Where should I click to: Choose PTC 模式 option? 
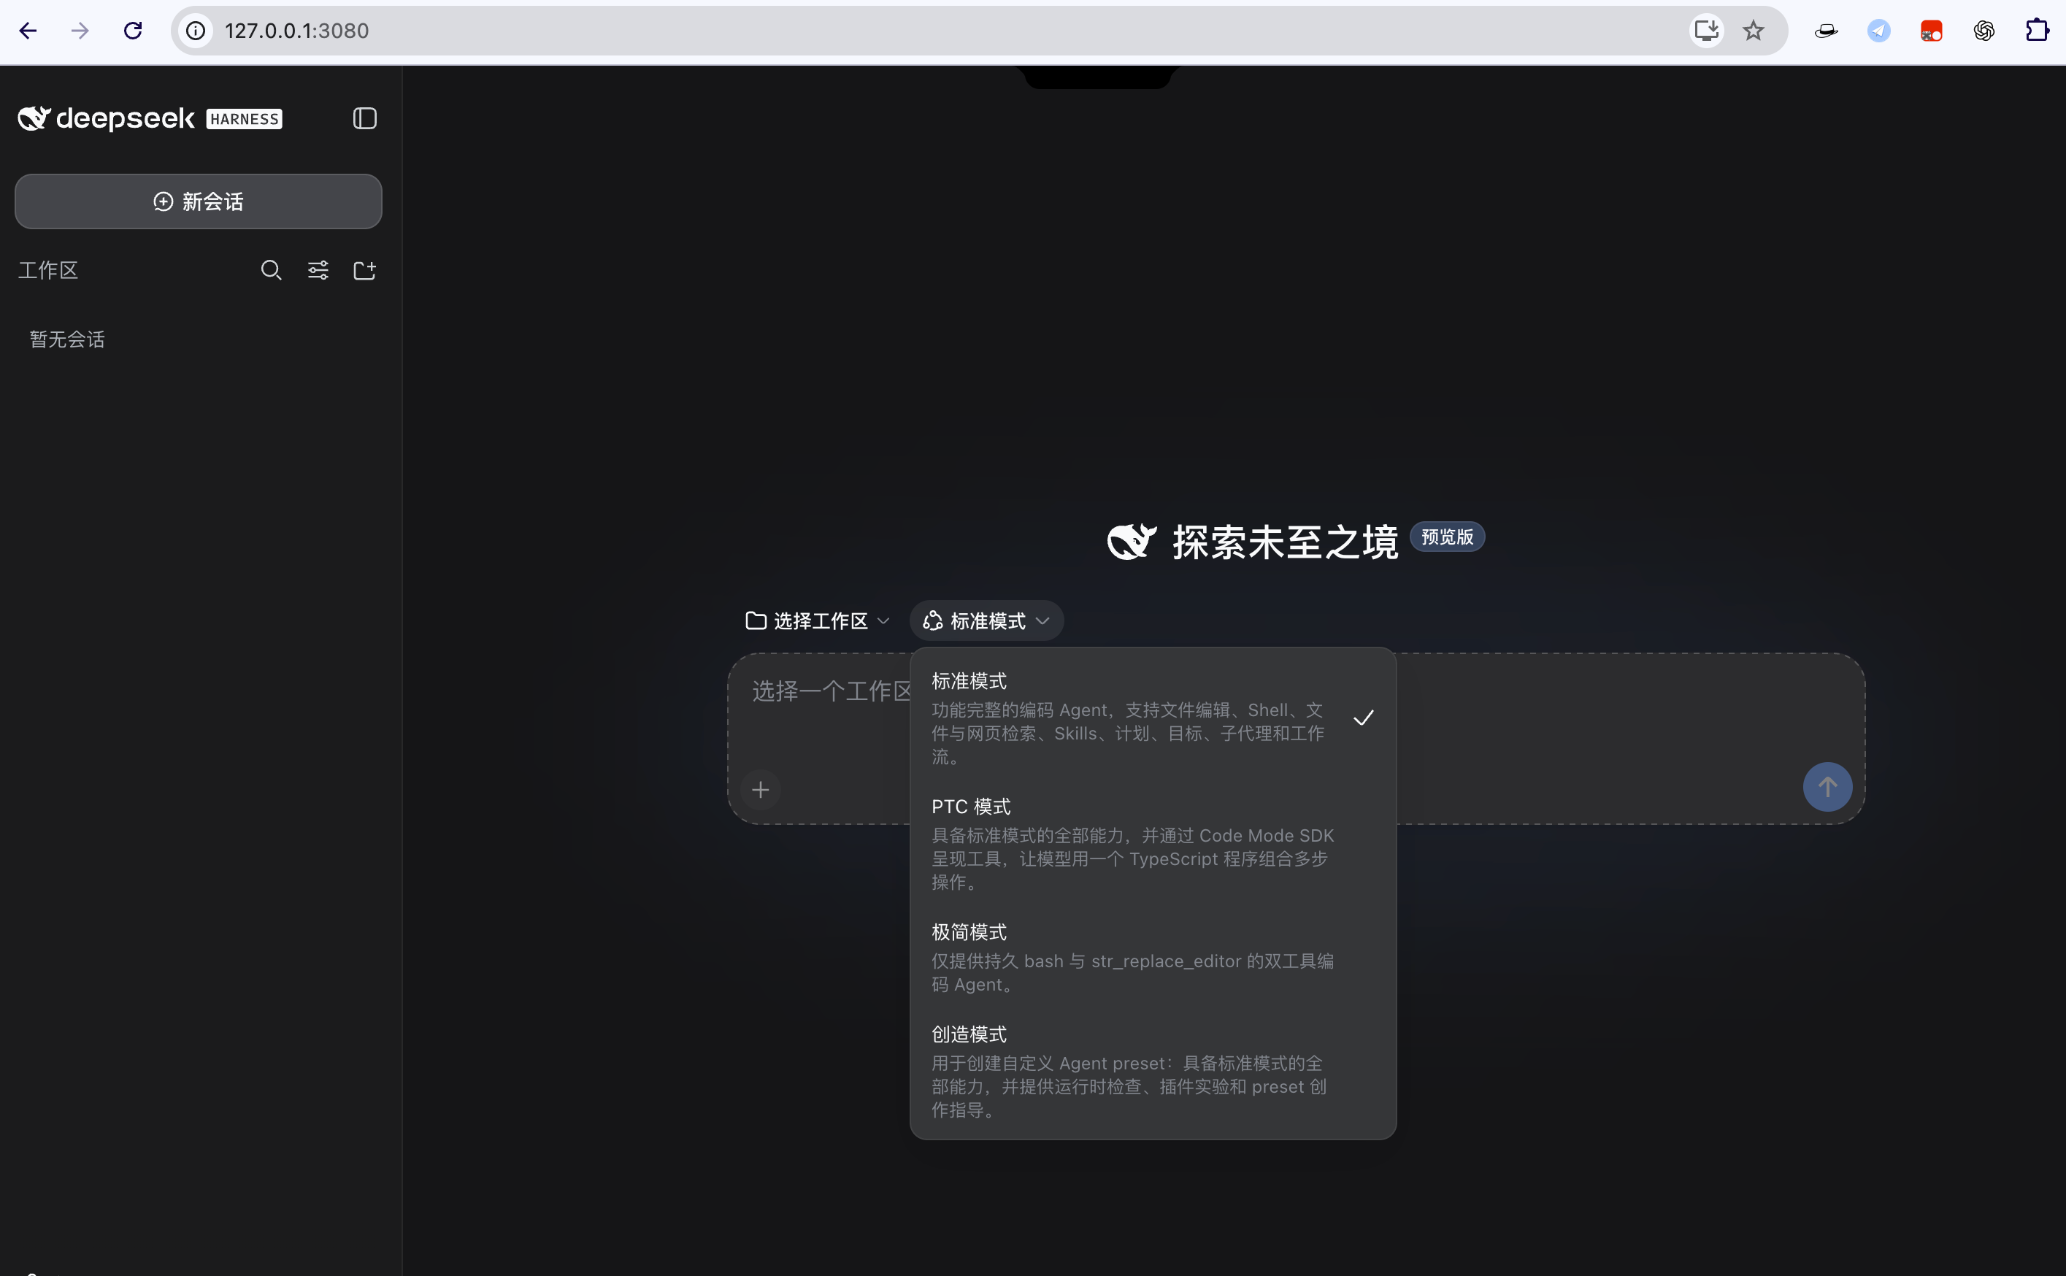pyautogui.click(x=1153, y=842)
